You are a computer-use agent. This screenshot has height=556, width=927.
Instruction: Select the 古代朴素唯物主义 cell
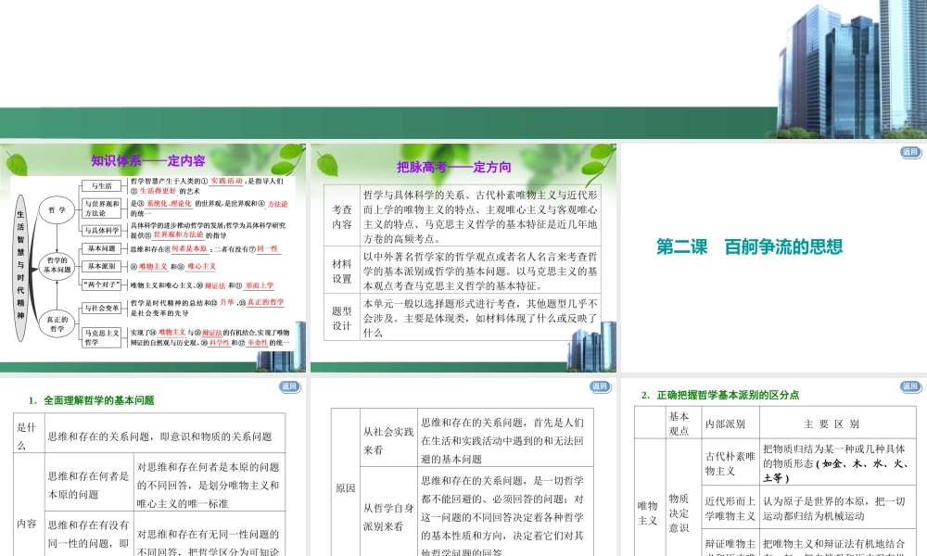coord(730,463)
